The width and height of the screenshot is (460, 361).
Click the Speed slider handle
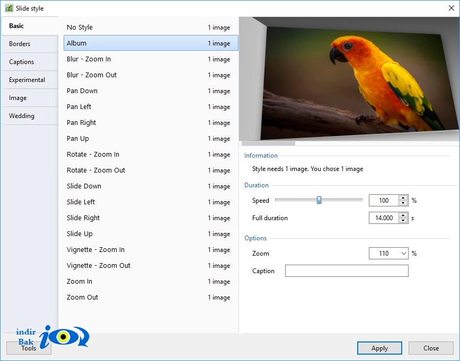click(319, 200)
